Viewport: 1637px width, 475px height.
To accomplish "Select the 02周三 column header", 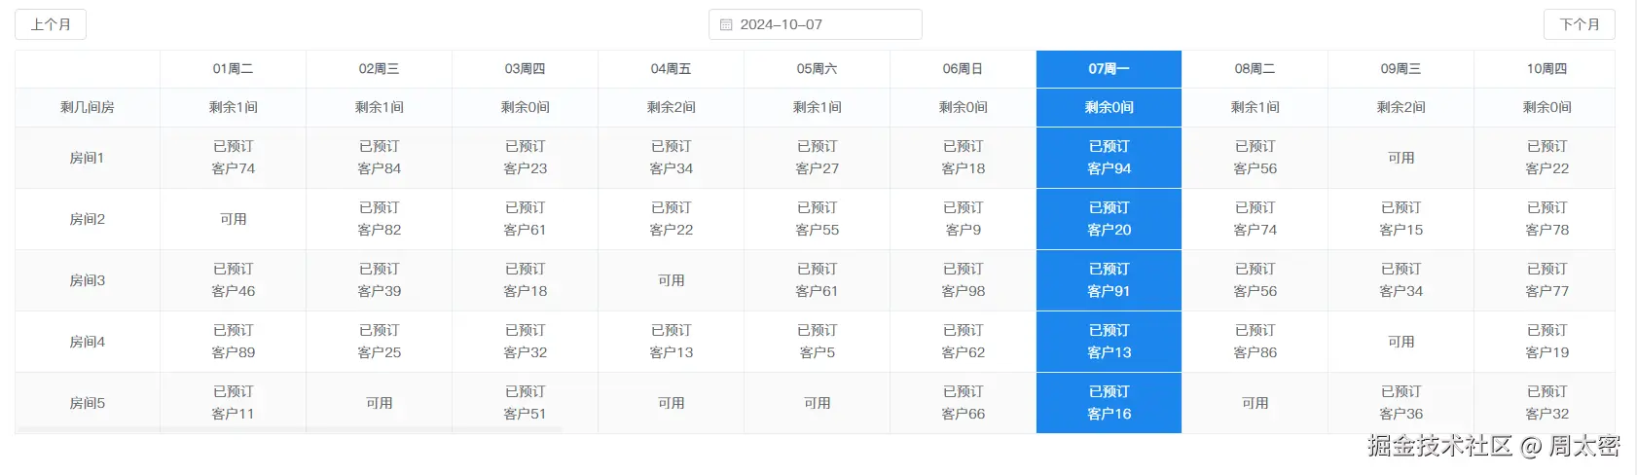I will [380, 69].
